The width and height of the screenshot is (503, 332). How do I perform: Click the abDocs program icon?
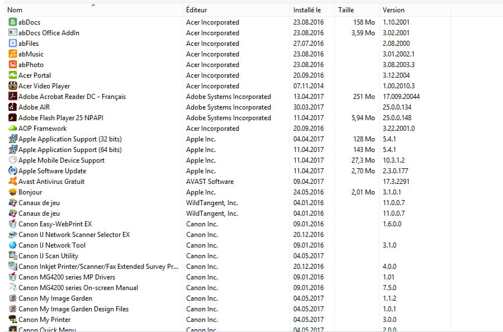[x=12, y=22]
